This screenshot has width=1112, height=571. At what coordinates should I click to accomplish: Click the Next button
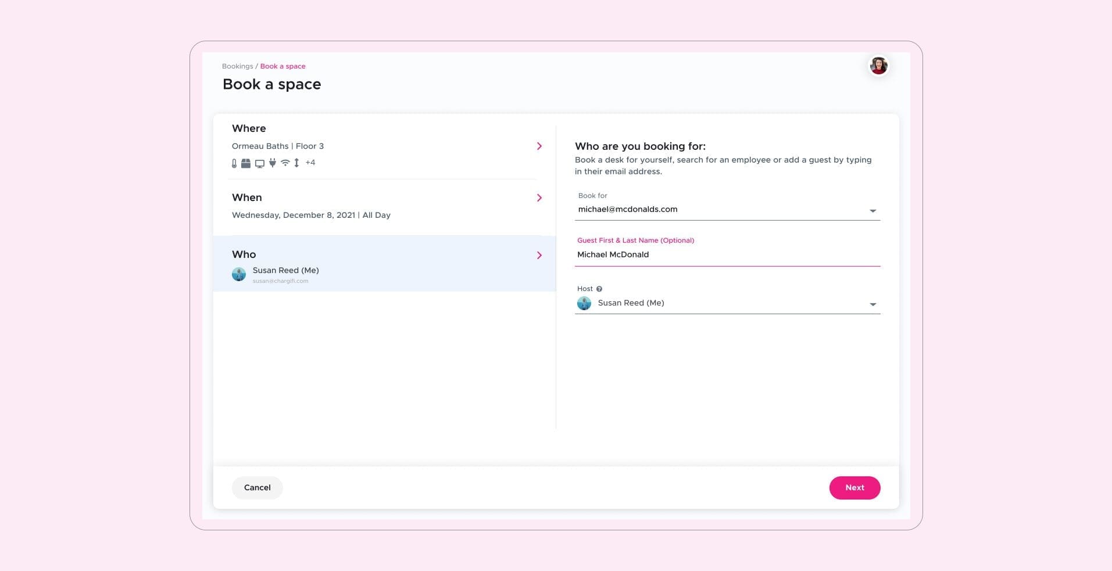pyautogui.click(x=854, y=488)
